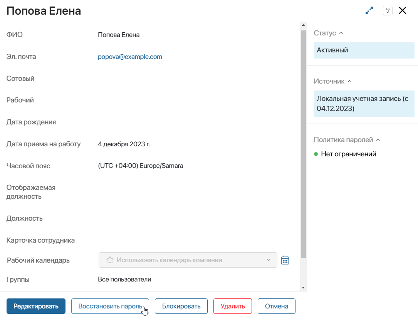The width and height of the screenshot is (418, 320).
Task: Click the Нет ограничений policy text
Action: [348, 154]
